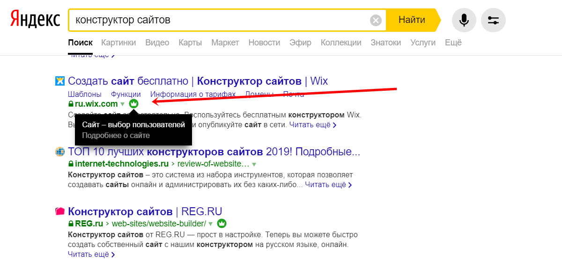Open dropdown arrow after internet-technologies.ru URL
562x269 pixels.
point(254,164)
